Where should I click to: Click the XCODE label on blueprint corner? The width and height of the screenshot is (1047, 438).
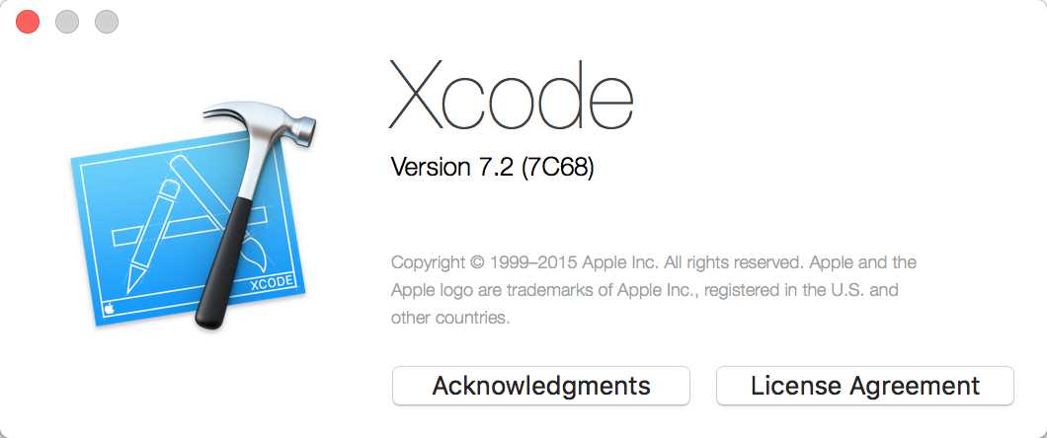(272, 284)
